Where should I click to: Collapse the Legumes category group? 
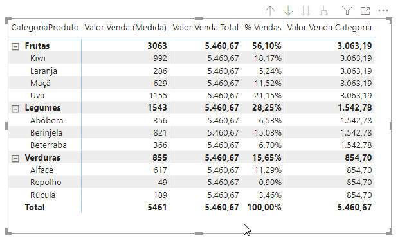coord(15,109)
